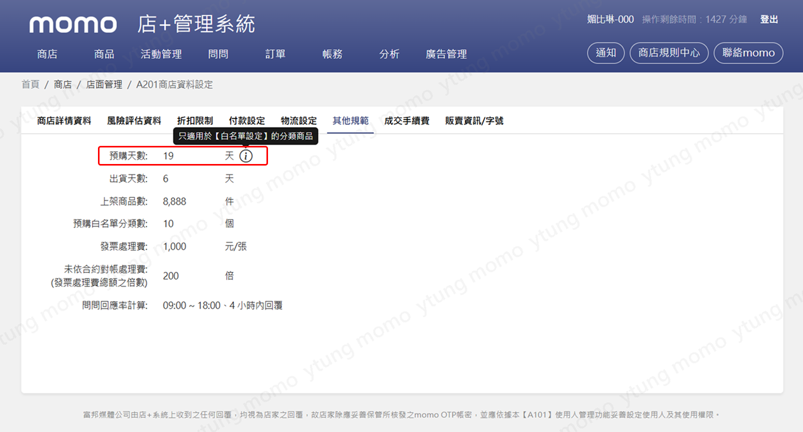Open the 商店 menu
This screenshot has width=803, height=432.
(47, 54)
